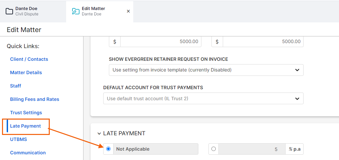Click the dollar sign on right amount field
This screenshot has height=160, width=339.
click(217, 41)
